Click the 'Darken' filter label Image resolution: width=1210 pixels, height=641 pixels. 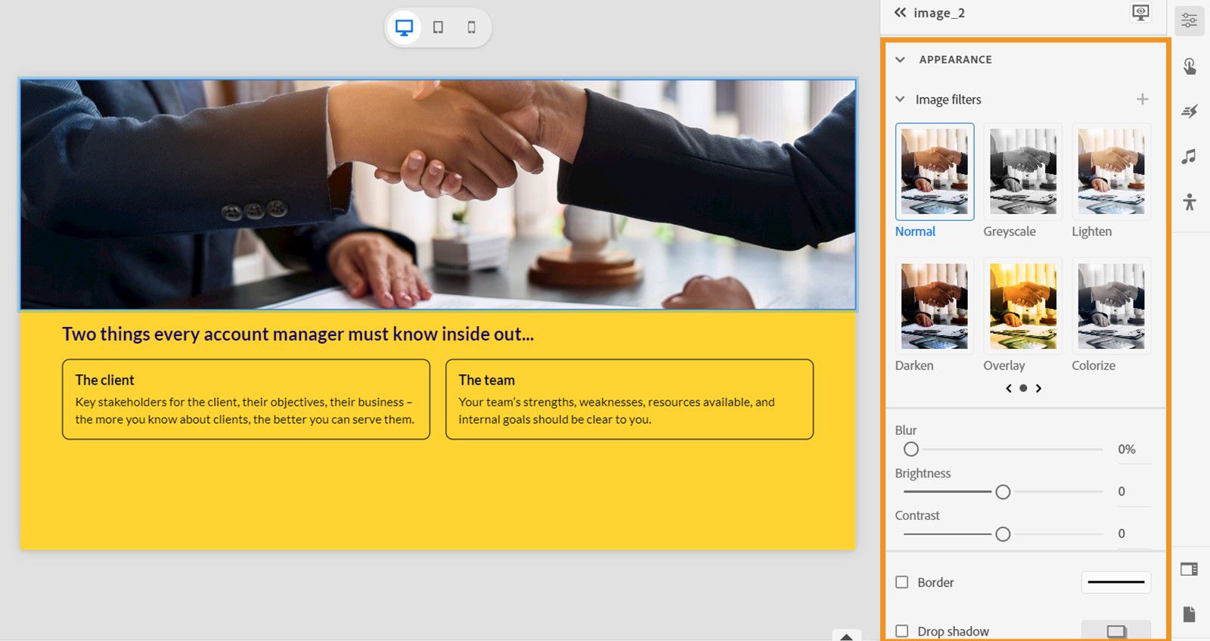914,366
